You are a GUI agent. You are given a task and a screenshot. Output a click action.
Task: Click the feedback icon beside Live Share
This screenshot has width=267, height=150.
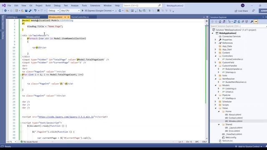click(253, 11)
